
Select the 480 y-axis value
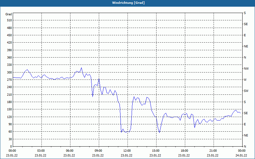(x=10, y=28)
